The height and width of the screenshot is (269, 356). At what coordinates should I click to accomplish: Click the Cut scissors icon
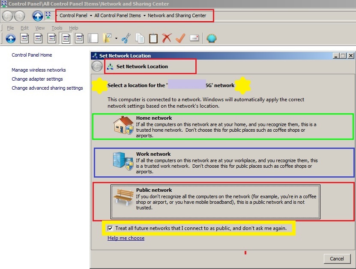[x=126, y=38]
